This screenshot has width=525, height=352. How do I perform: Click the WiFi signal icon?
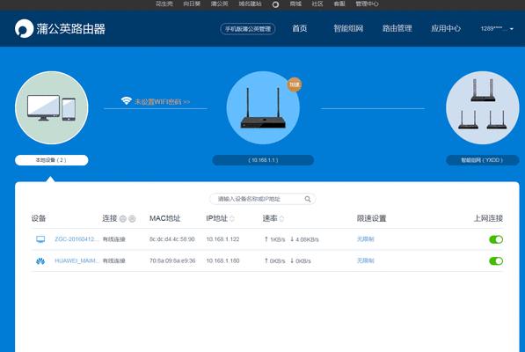(127, 100)
